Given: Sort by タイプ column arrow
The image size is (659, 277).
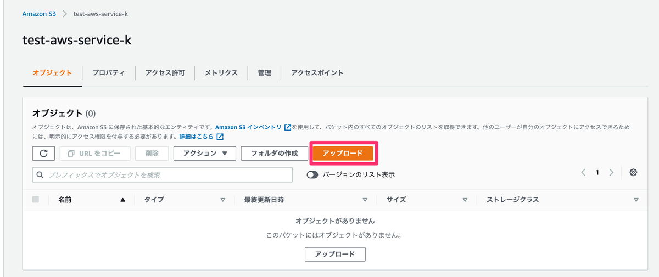Looking at the screenshot, I should [222, 200].
